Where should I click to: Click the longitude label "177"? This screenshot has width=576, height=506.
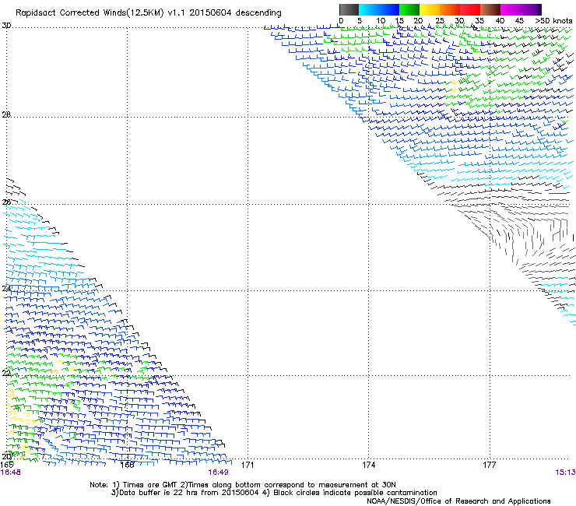click(490, 465)
